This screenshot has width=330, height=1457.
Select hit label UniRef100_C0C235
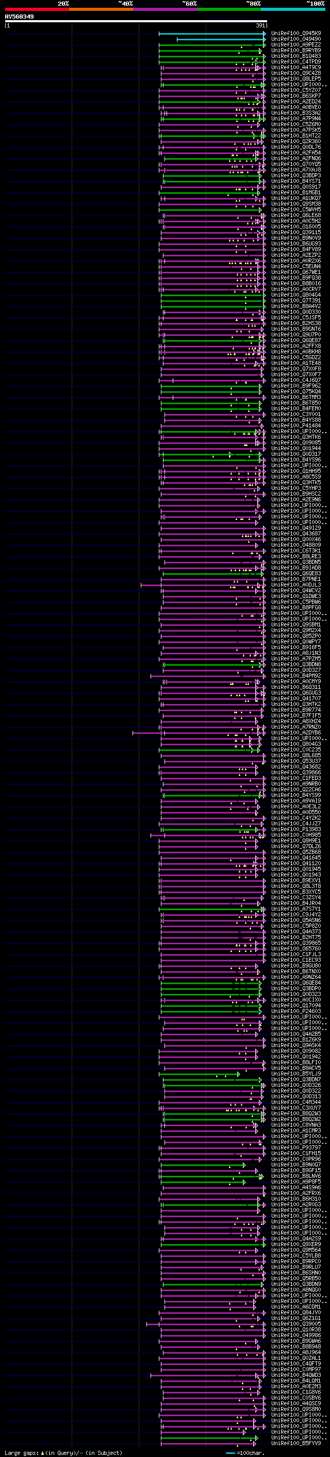[x=296, y=750]
